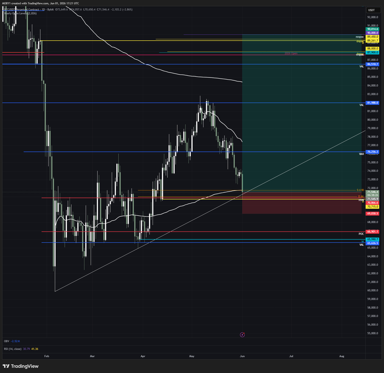The height and width of the screenshot is (373, 384).
Task: Click the blue 65,626.5 price label
Action: click(x=372, y=243)
